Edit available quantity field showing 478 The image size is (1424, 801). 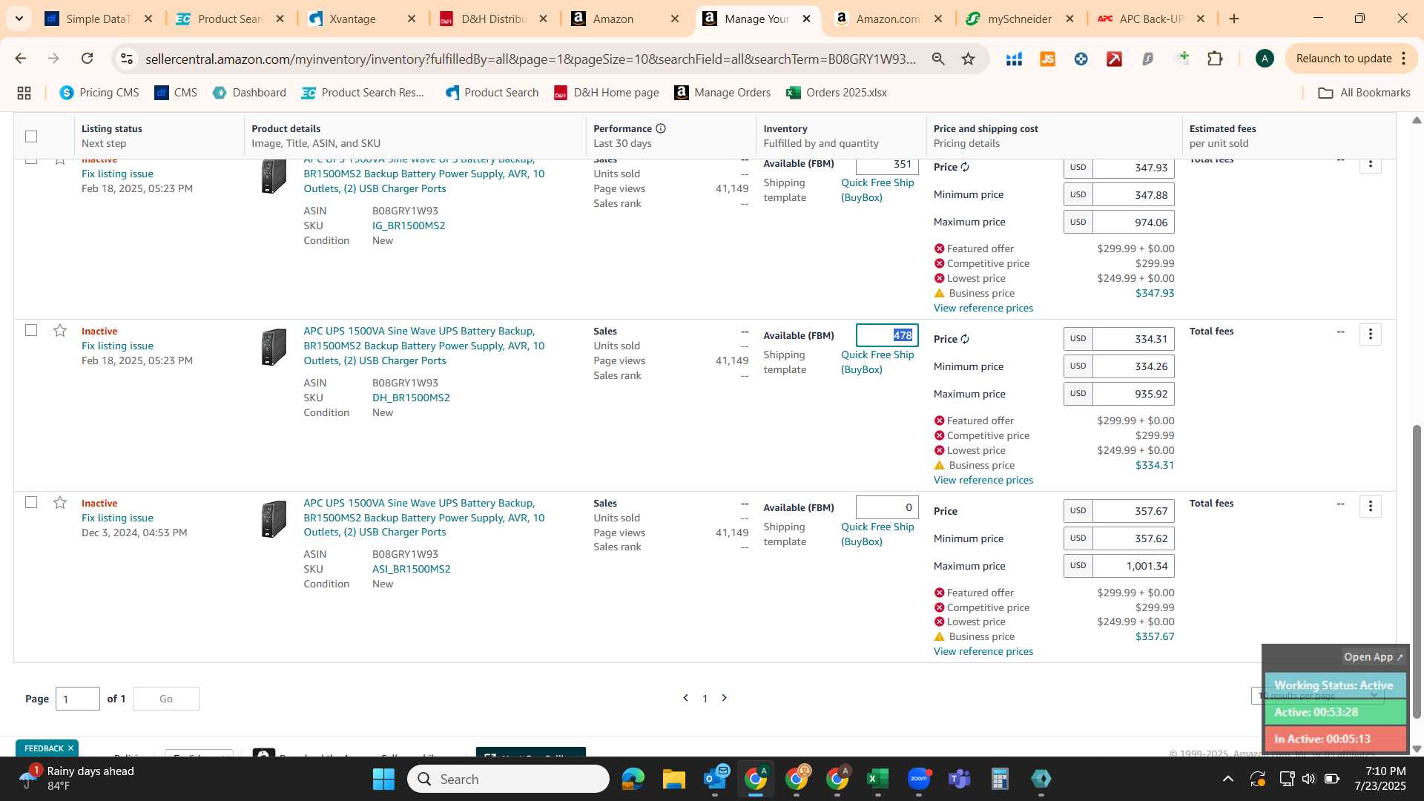(x=887, y=335)
